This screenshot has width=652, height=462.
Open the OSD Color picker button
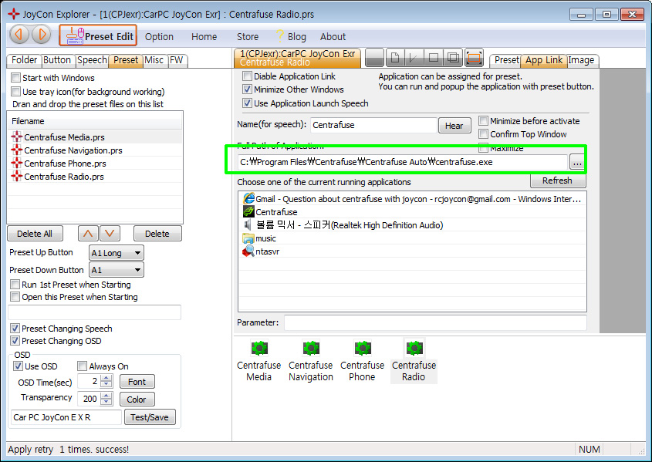(x=137, y=400)
